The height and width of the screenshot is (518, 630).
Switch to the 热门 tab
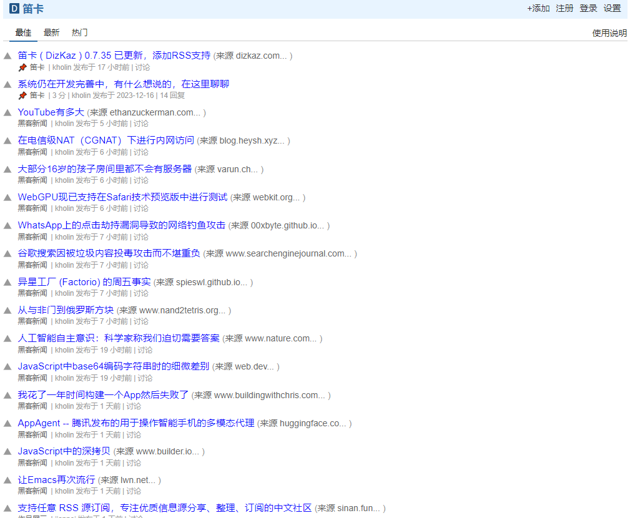[x=79, y=32]
